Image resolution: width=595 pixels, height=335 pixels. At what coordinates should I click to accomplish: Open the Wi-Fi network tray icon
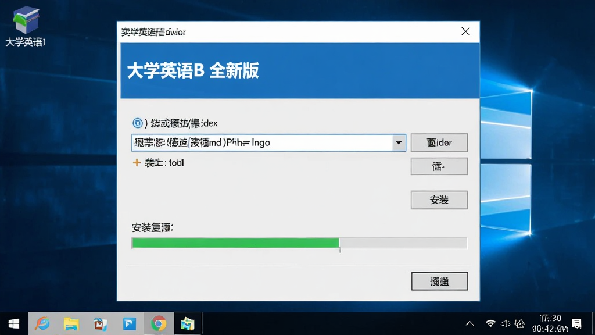(x=490, y=323)
